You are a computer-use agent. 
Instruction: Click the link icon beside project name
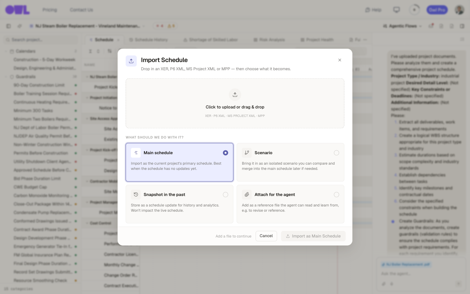[20, 26]
